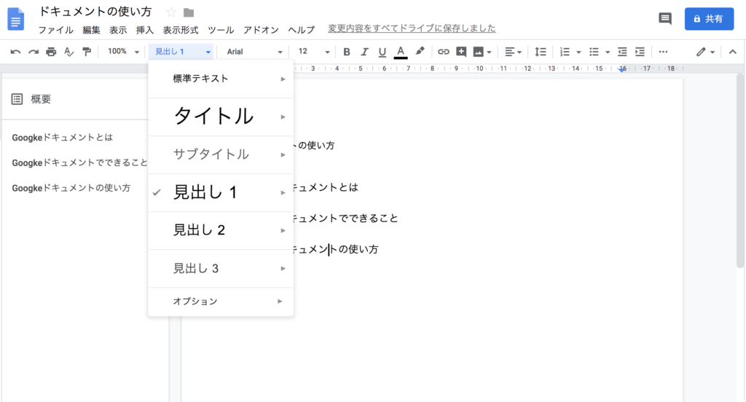Increase indent icon
This screenshot has width=746, height=402.
[640, 52]
